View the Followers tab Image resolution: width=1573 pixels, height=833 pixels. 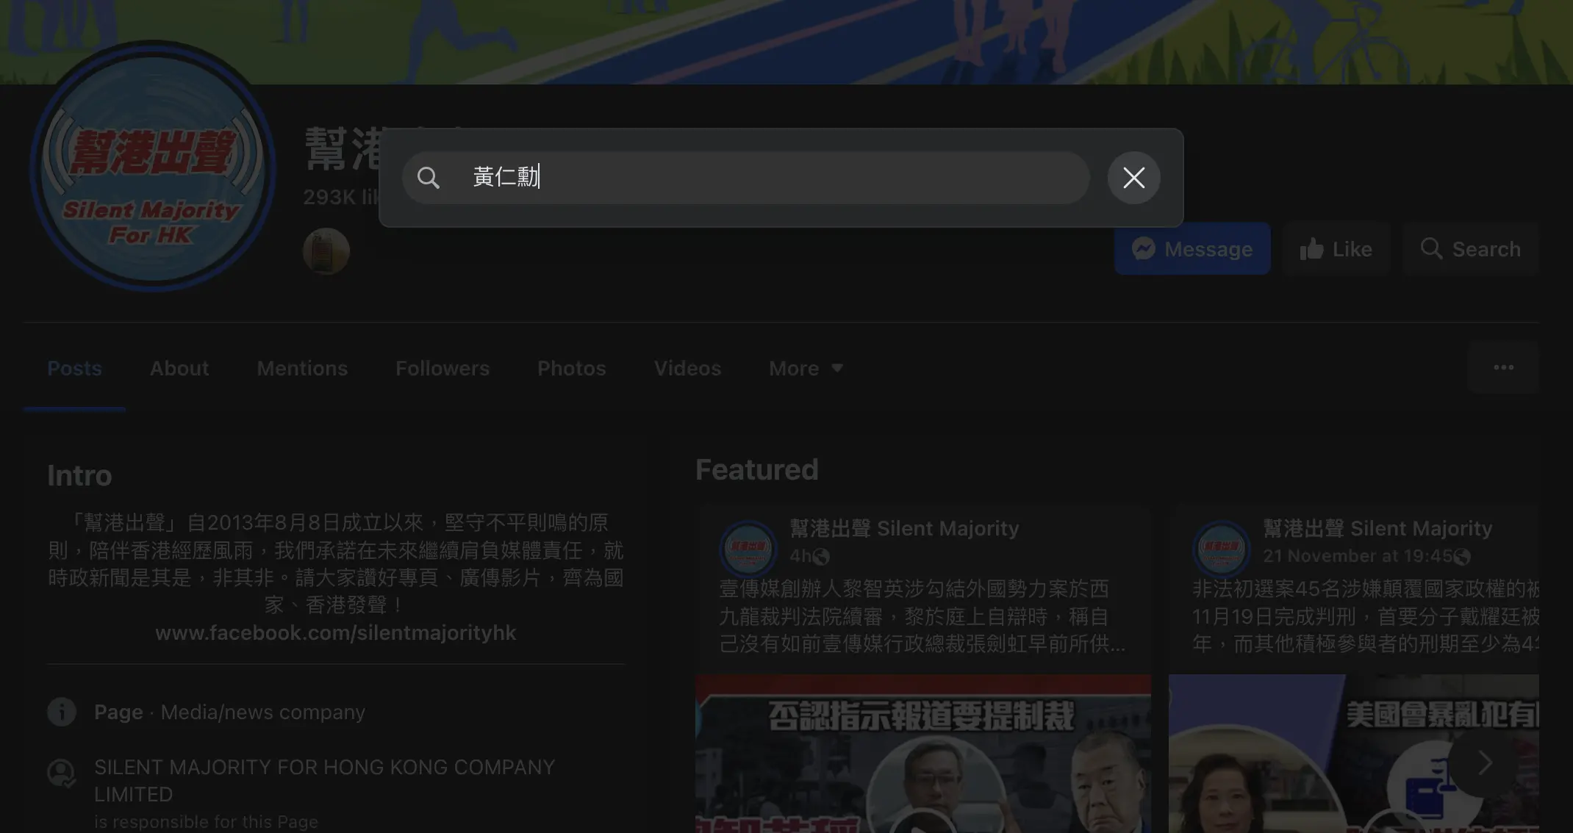tap(442, 368)
